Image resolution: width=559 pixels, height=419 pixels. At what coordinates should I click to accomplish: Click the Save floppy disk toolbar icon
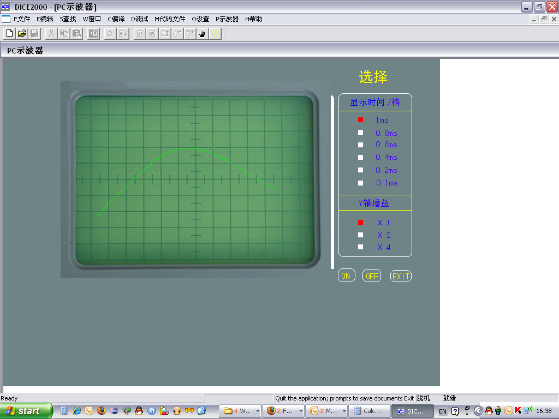34,34
